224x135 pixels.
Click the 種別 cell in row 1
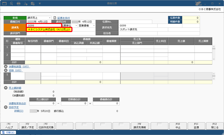pyautogui.click(x=18, y=47)
